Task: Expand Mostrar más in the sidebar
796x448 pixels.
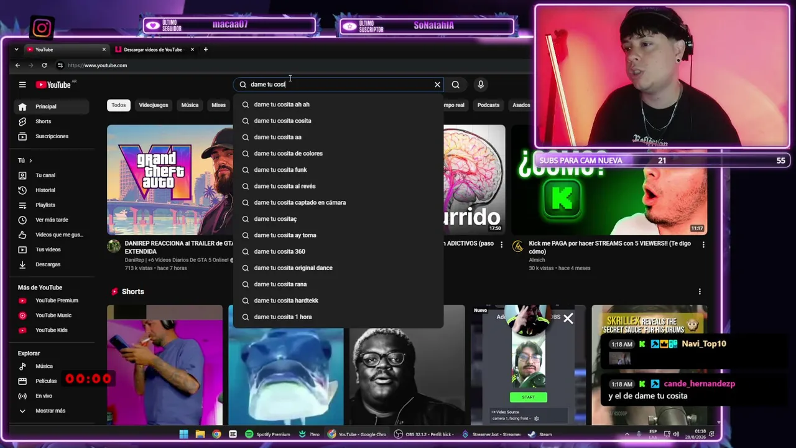Action: [51, 411]
